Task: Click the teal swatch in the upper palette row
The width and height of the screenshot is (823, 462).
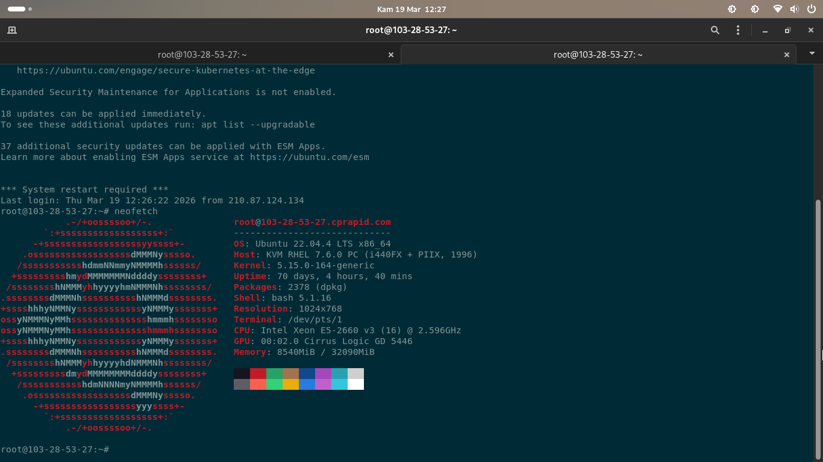Action: [339, 374]
